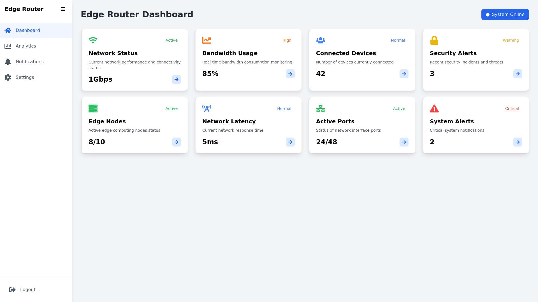Click the Connected Devices users icon

[x=321, y=40]
